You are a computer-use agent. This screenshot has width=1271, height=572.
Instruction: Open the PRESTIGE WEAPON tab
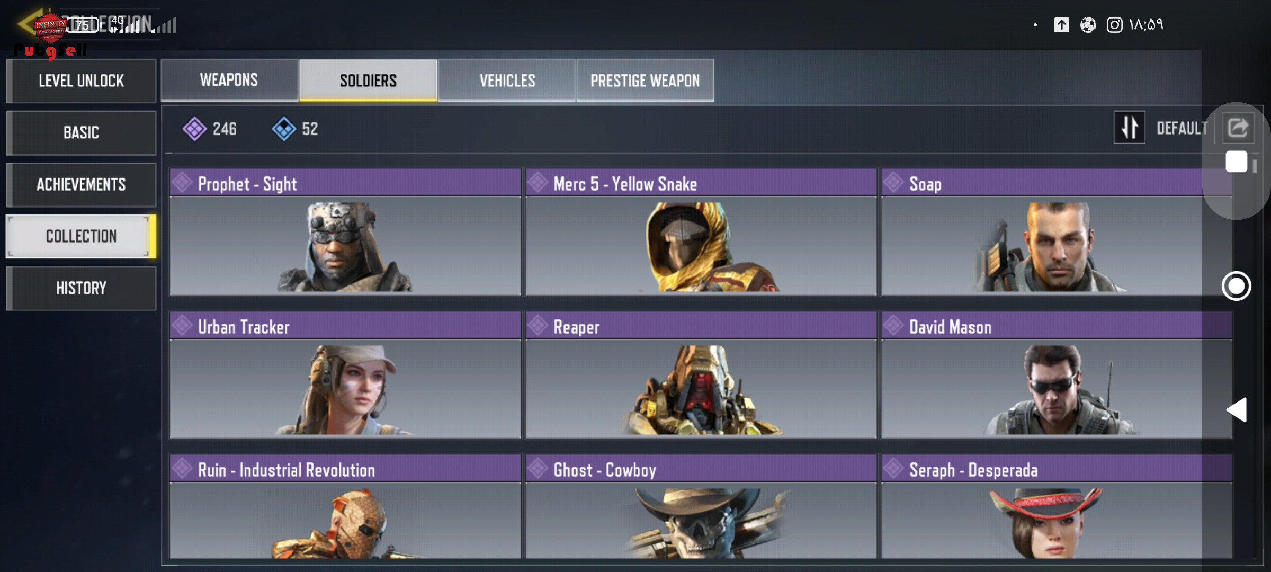(645, 80)
